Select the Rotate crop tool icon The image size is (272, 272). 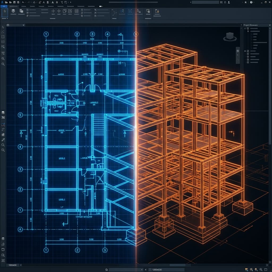point(64,11)
